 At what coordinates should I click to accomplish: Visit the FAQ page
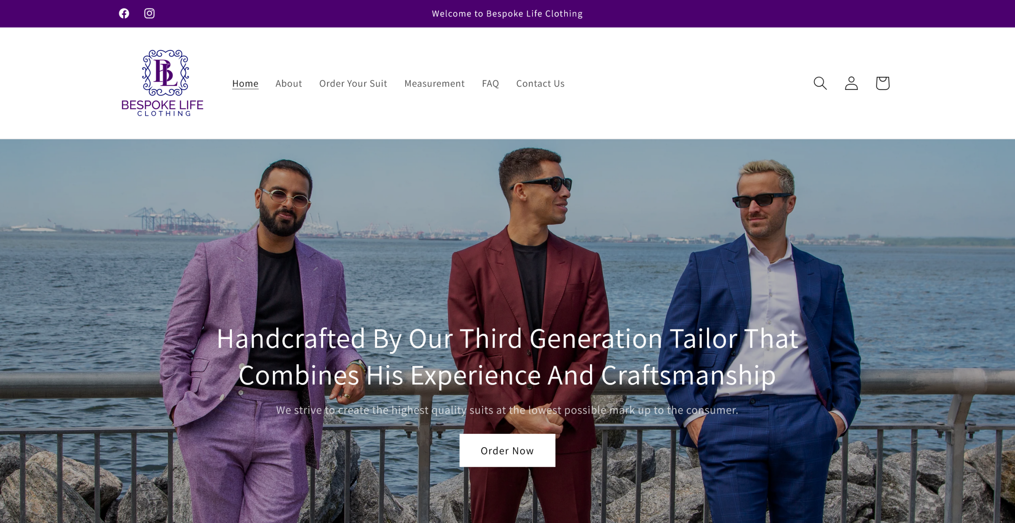click(490, 83)
